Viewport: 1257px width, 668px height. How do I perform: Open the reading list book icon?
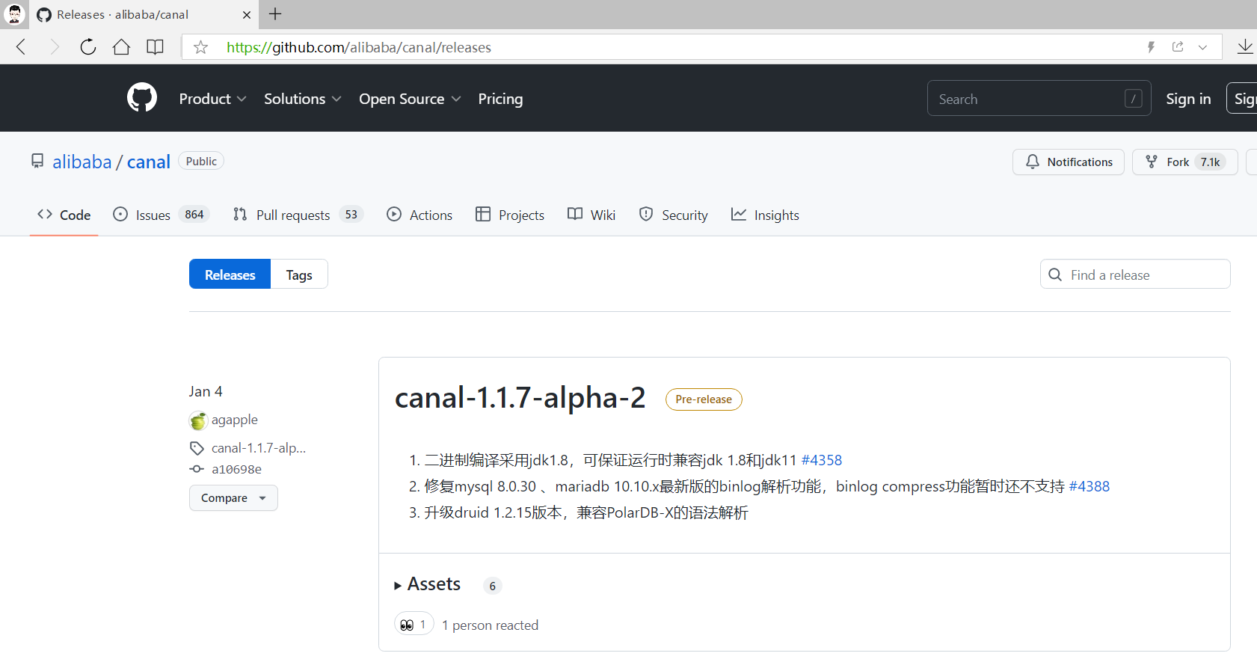pos(155,47)
